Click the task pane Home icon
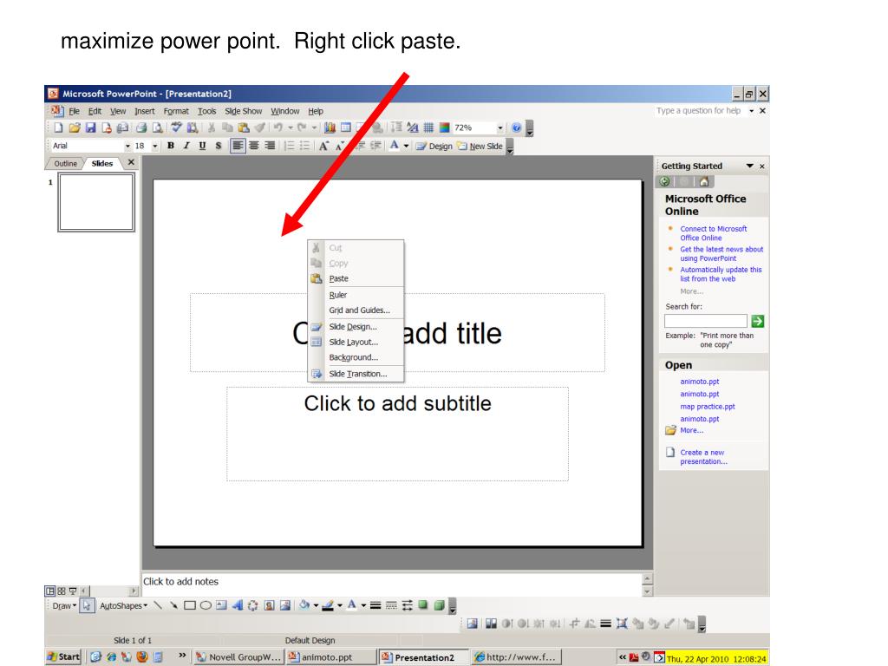Screen dimensions: 888x666 704,182
